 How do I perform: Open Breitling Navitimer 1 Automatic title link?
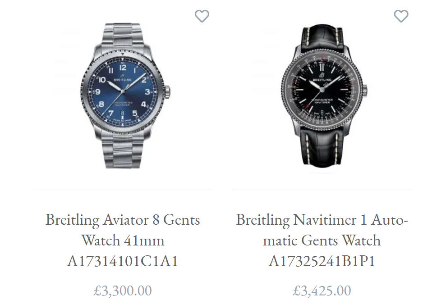coord(322,240)
